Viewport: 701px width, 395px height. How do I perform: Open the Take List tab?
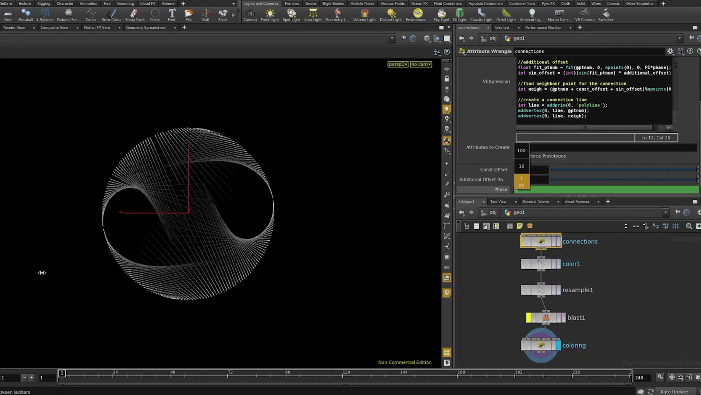(501, 27)
